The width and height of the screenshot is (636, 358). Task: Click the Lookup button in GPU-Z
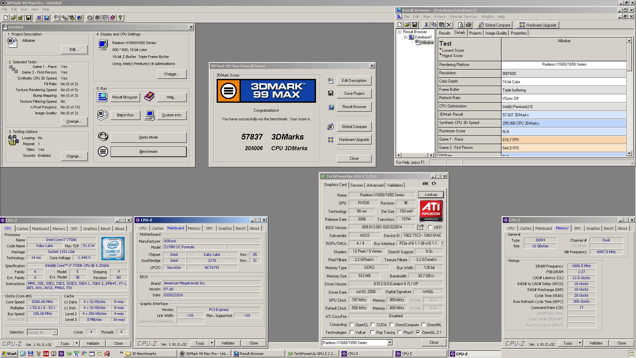[431, 195]
